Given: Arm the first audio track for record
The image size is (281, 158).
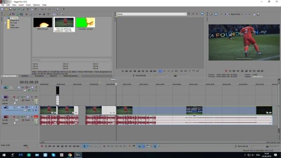Looking at the screenshot, I should click(x=14, y=97).
